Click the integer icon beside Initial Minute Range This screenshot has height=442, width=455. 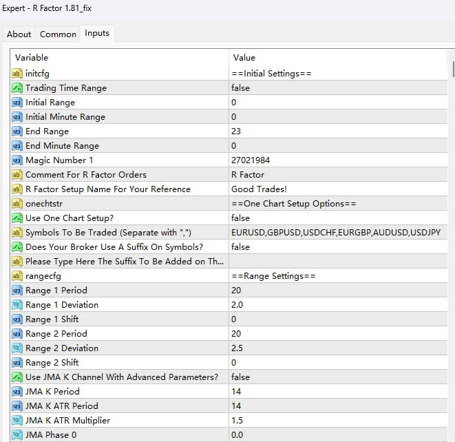pos(17,117)
